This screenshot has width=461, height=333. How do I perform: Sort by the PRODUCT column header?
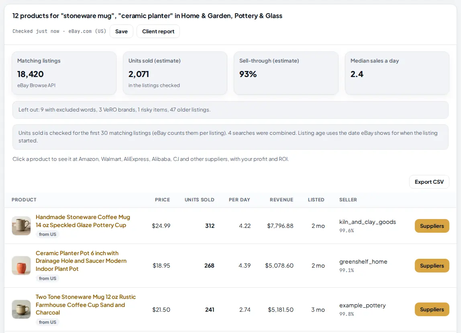pyautogui.click(x=24, y=200)
